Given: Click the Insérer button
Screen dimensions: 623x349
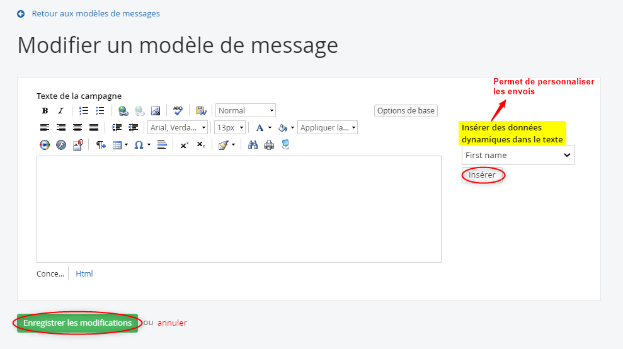Looking at the screenshot, I should [483, 175].
